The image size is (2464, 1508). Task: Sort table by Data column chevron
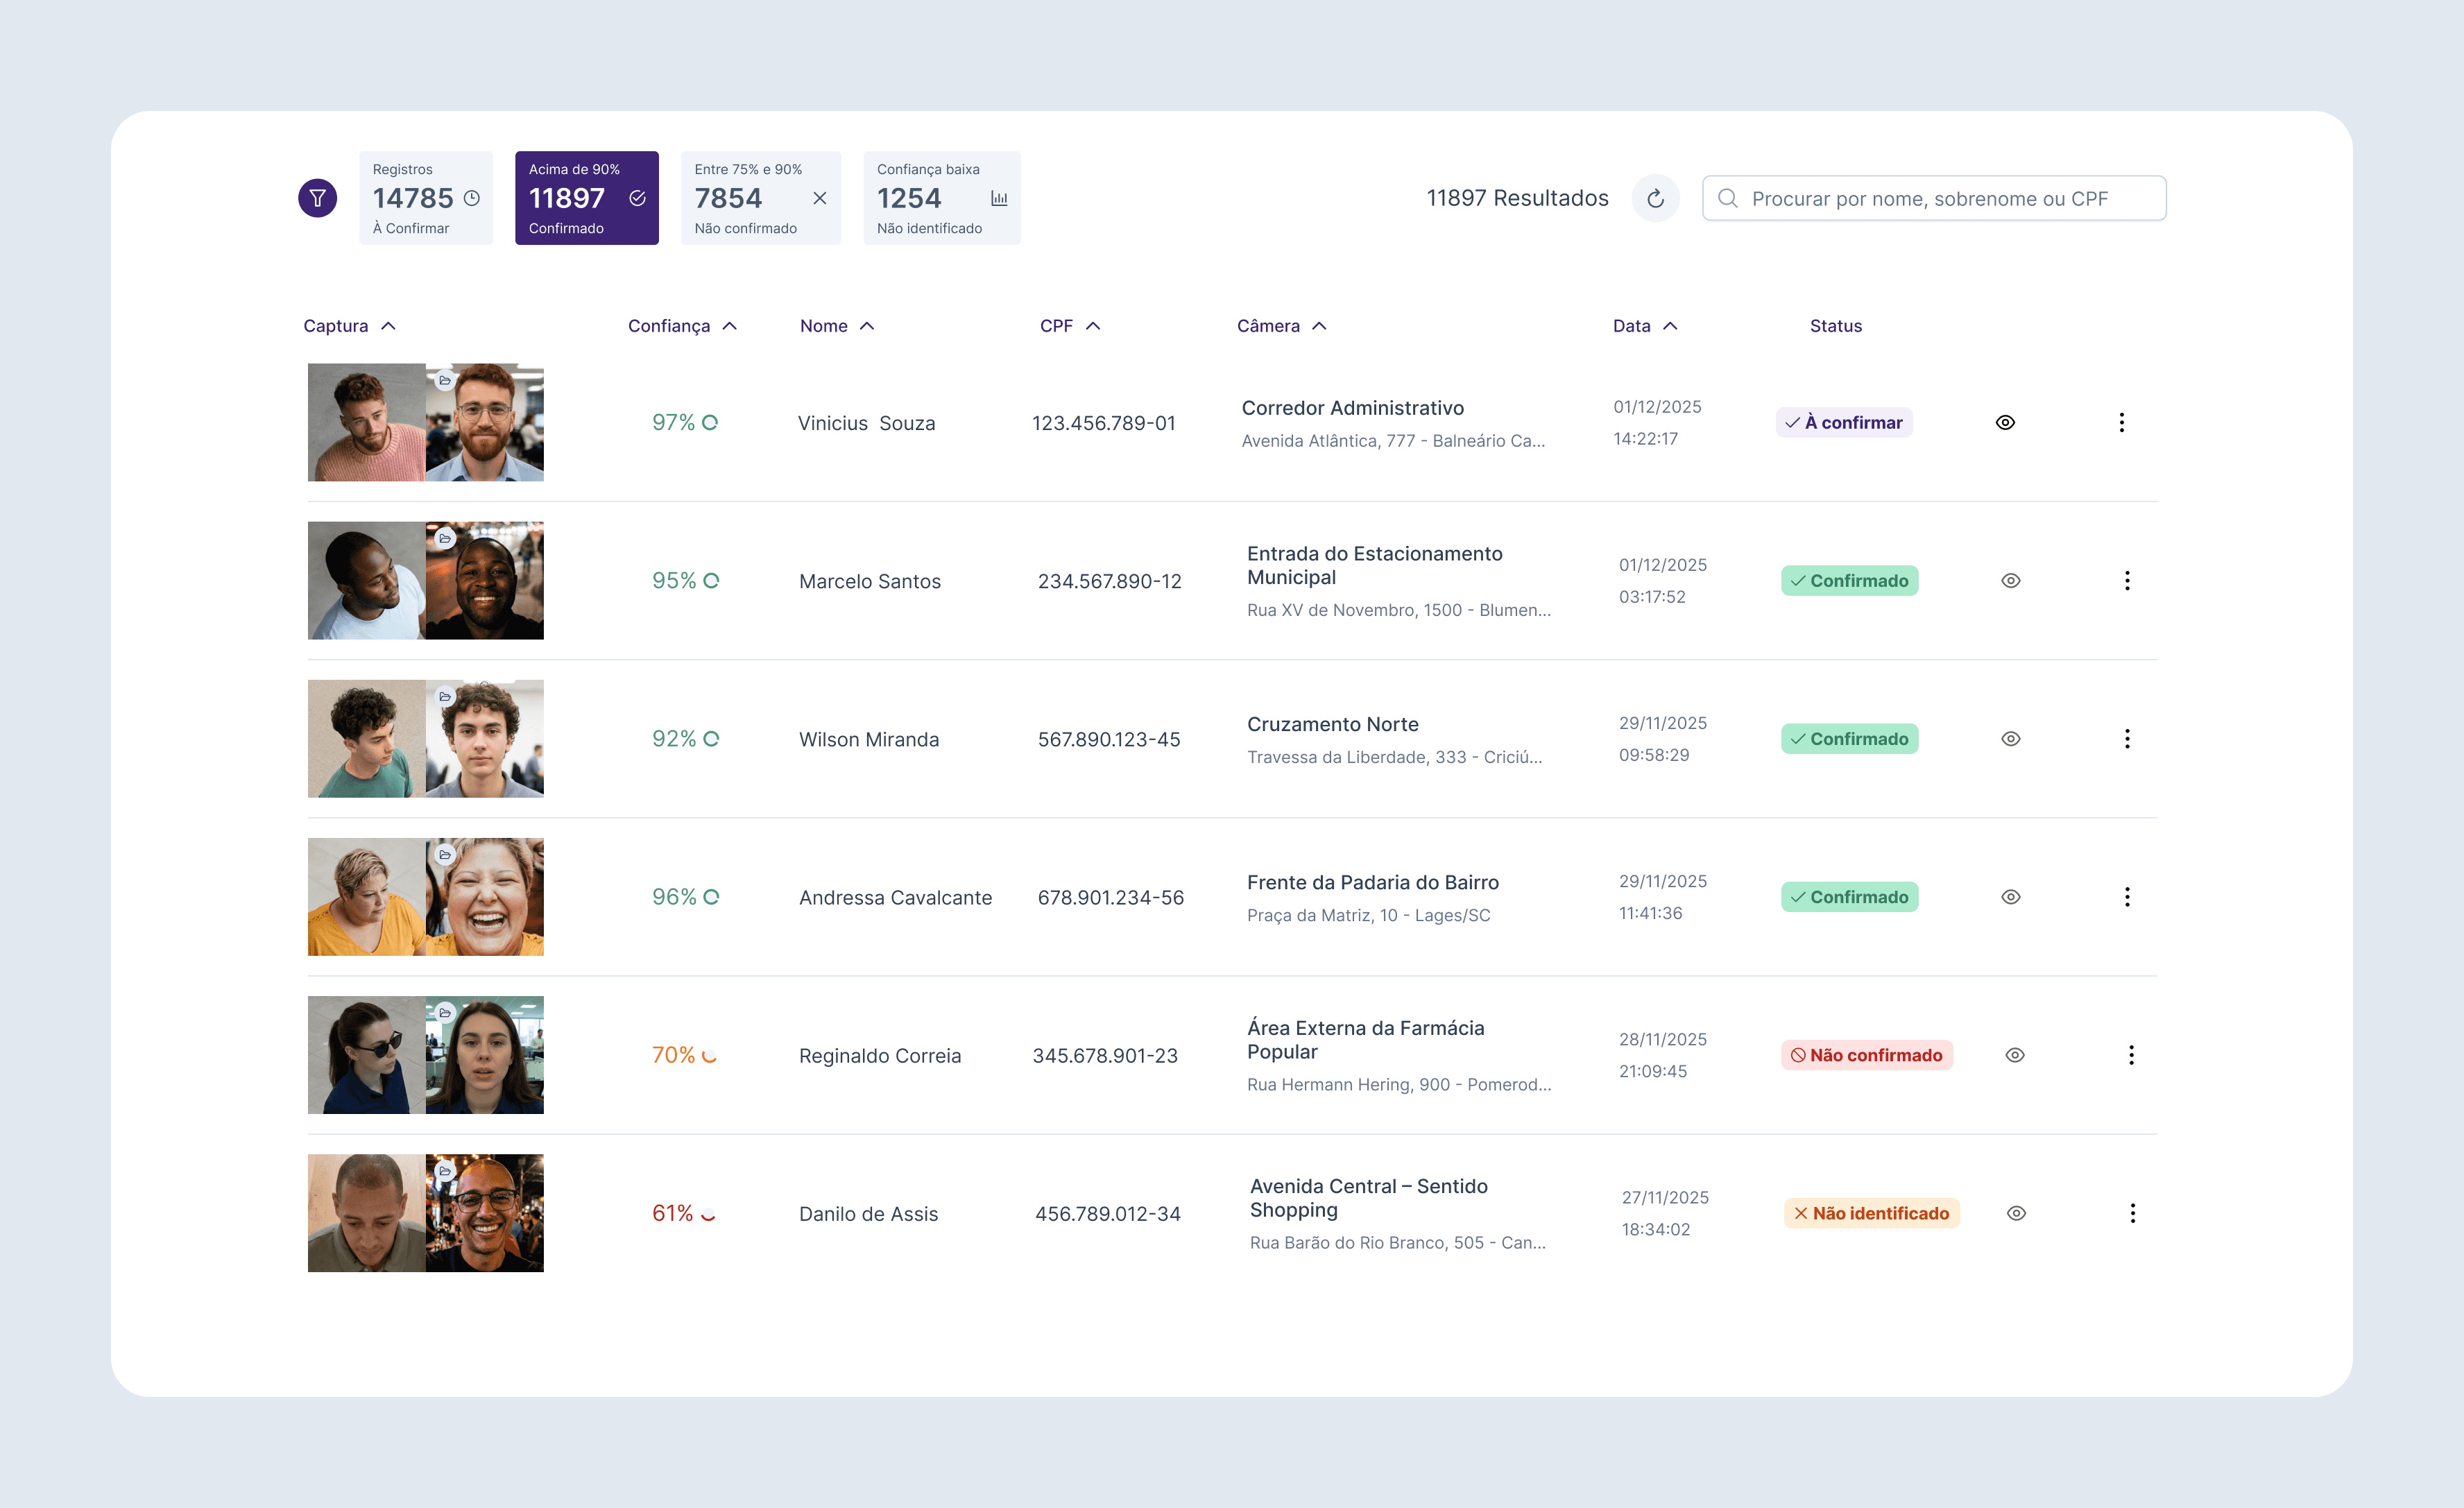coord(1670,326)
